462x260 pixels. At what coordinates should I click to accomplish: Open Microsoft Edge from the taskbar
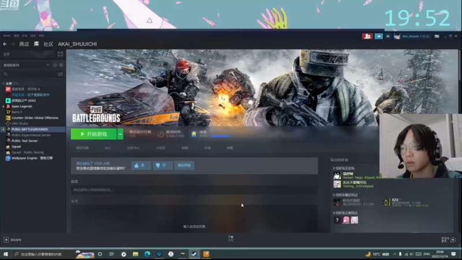coord(147,254)
